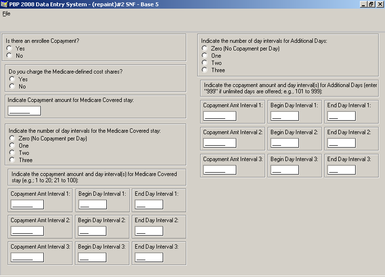Click Additional Days End Day Interval 3 field

342,170
